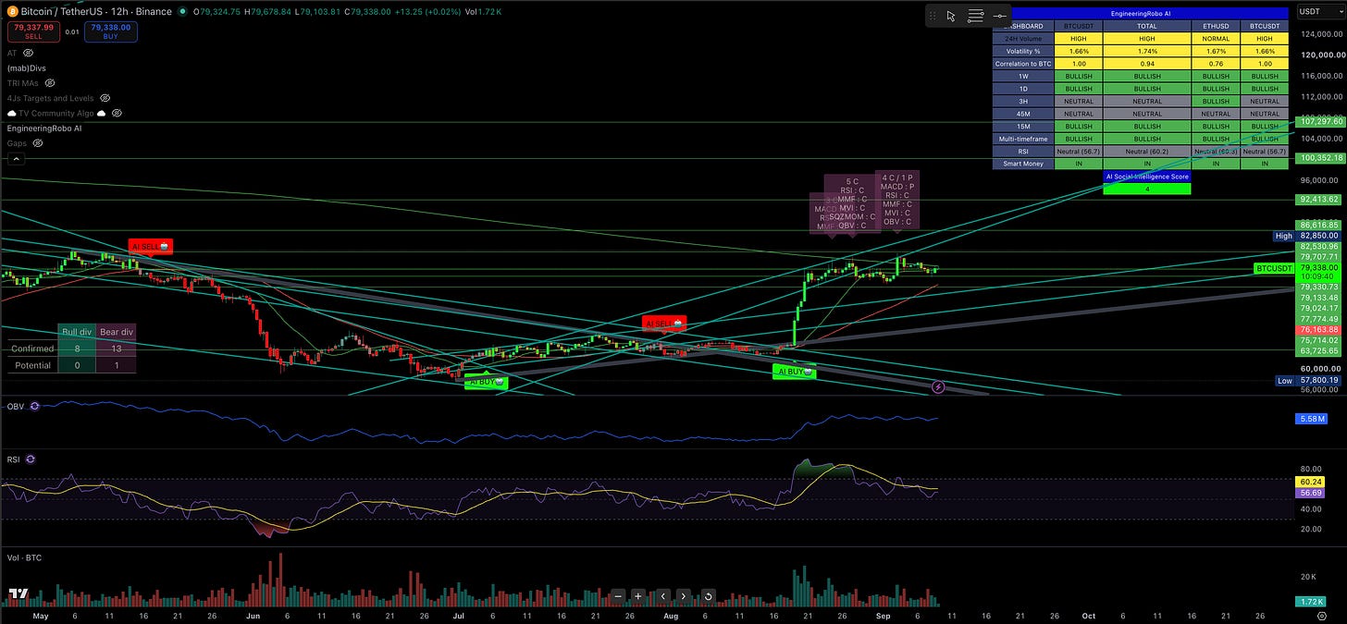Toggle visibility of TRI MAs indicator
This screenshot has width=1347, height=624.
click(48, 83)
